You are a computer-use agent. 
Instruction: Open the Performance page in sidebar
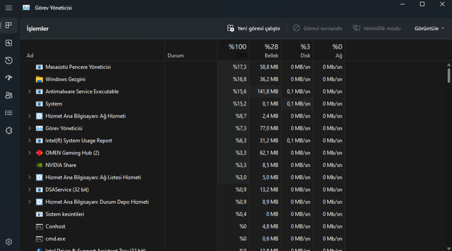coord(9,43)
